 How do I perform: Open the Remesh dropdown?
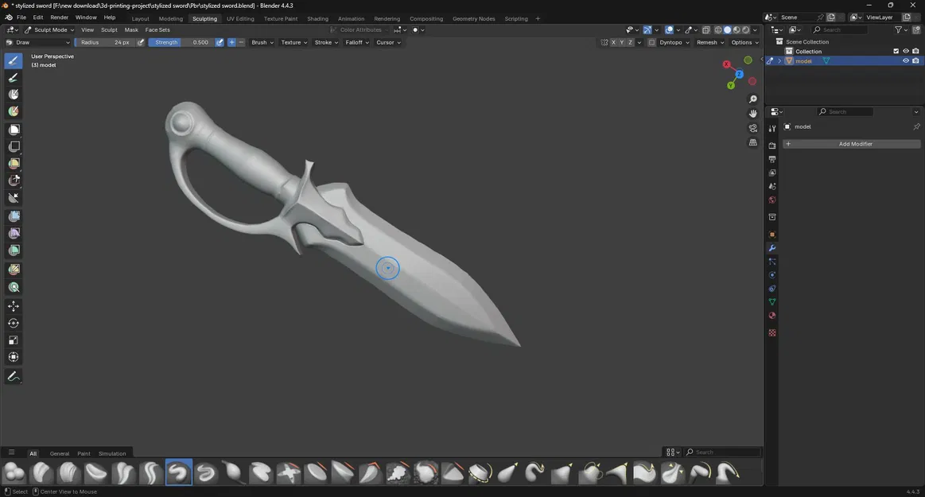coord(709,42)
